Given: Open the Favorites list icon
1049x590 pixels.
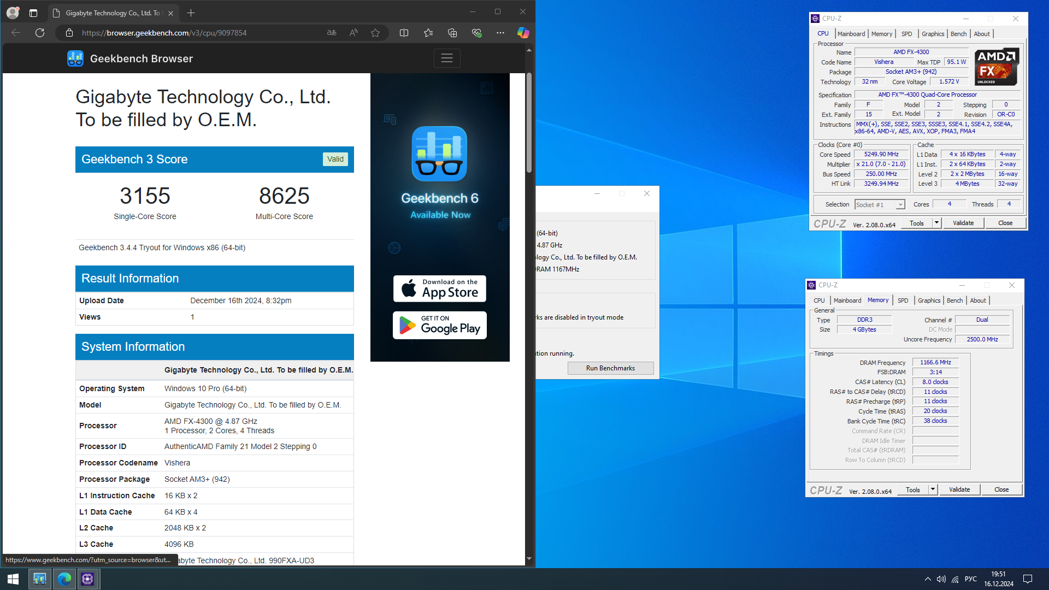Looking at the screenshot, I should pos(428,33).
